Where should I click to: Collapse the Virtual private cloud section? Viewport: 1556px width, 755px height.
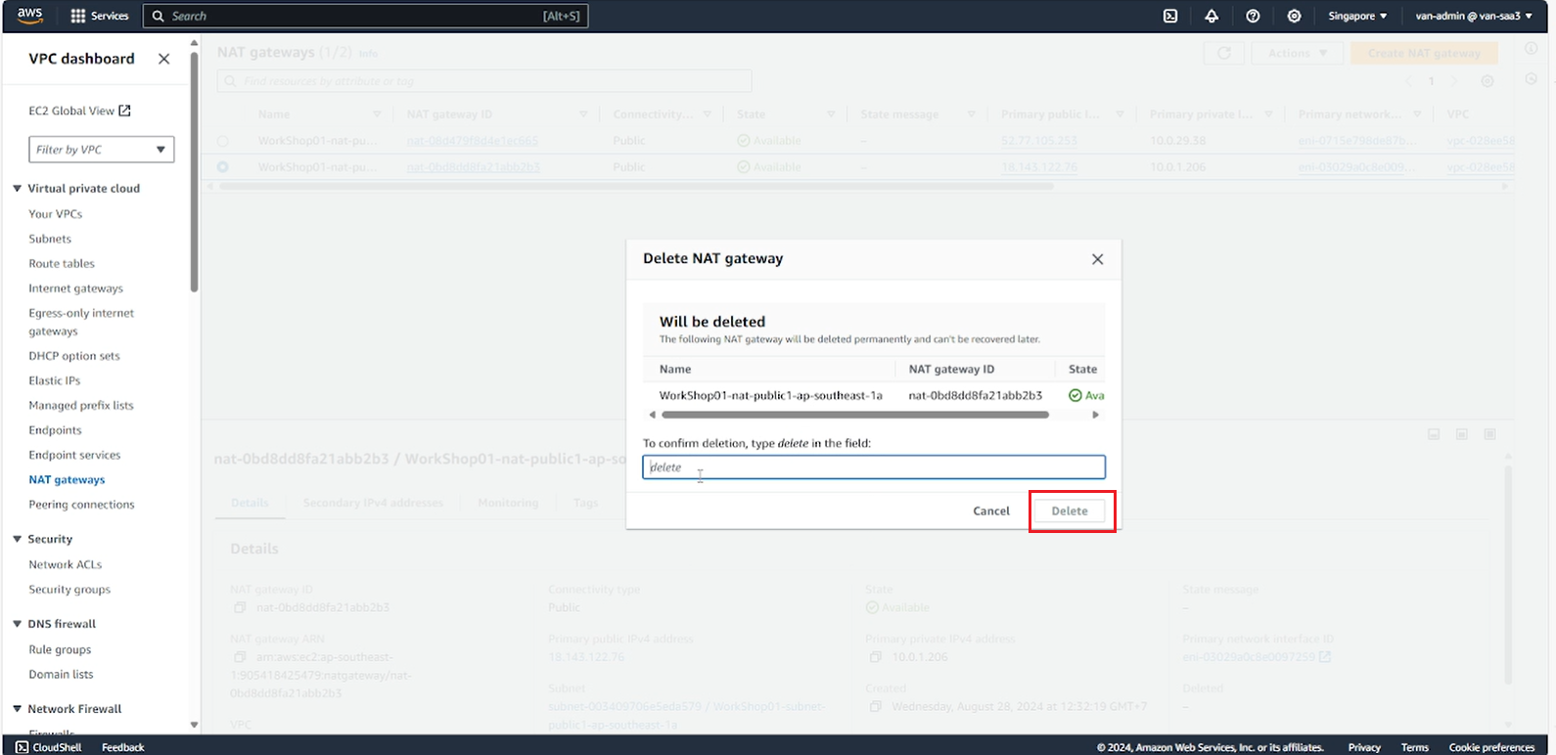tap(17, 189)
